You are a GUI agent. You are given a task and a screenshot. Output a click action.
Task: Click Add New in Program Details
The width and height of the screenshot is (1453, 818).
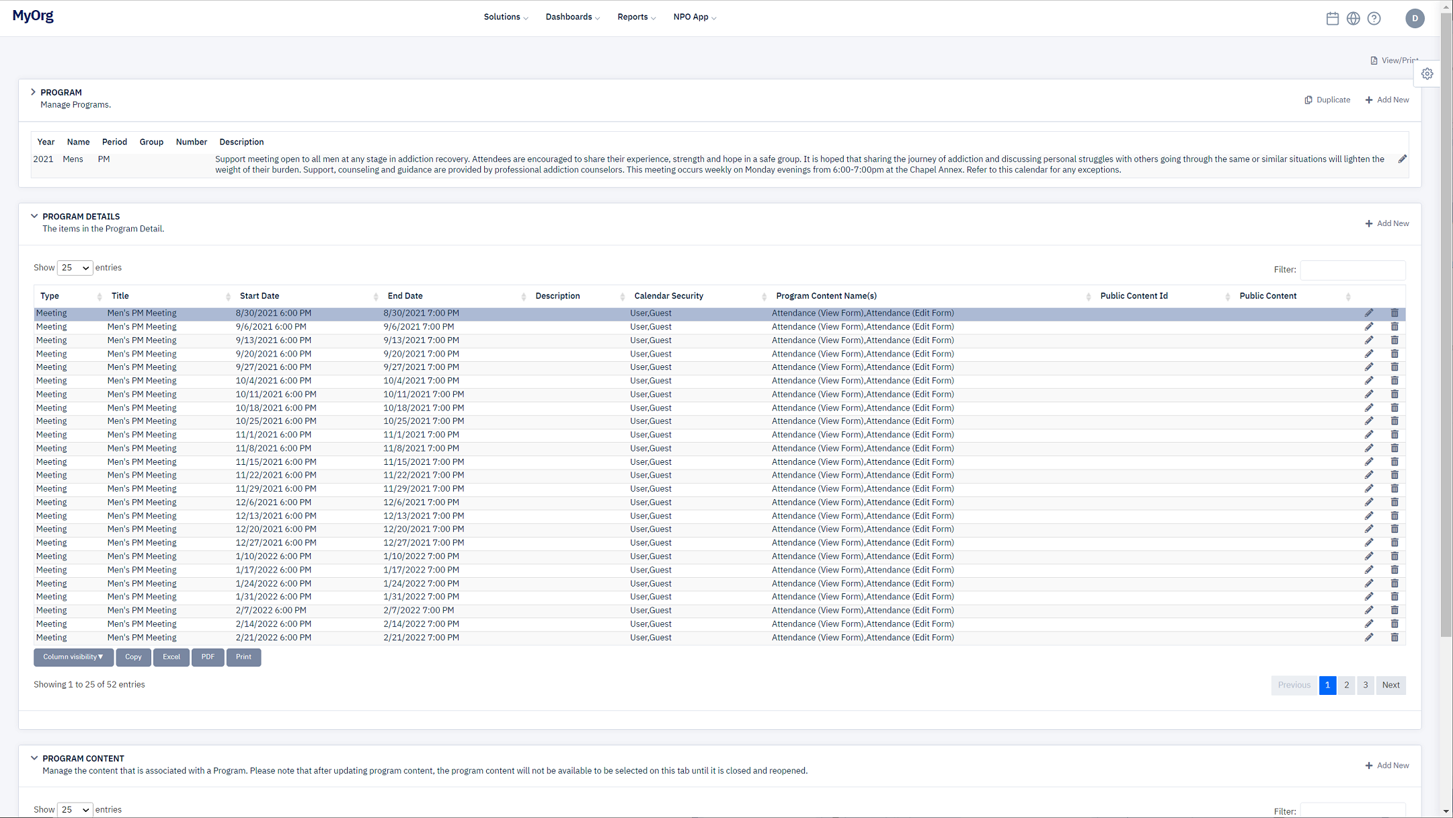pos(1386,223)
